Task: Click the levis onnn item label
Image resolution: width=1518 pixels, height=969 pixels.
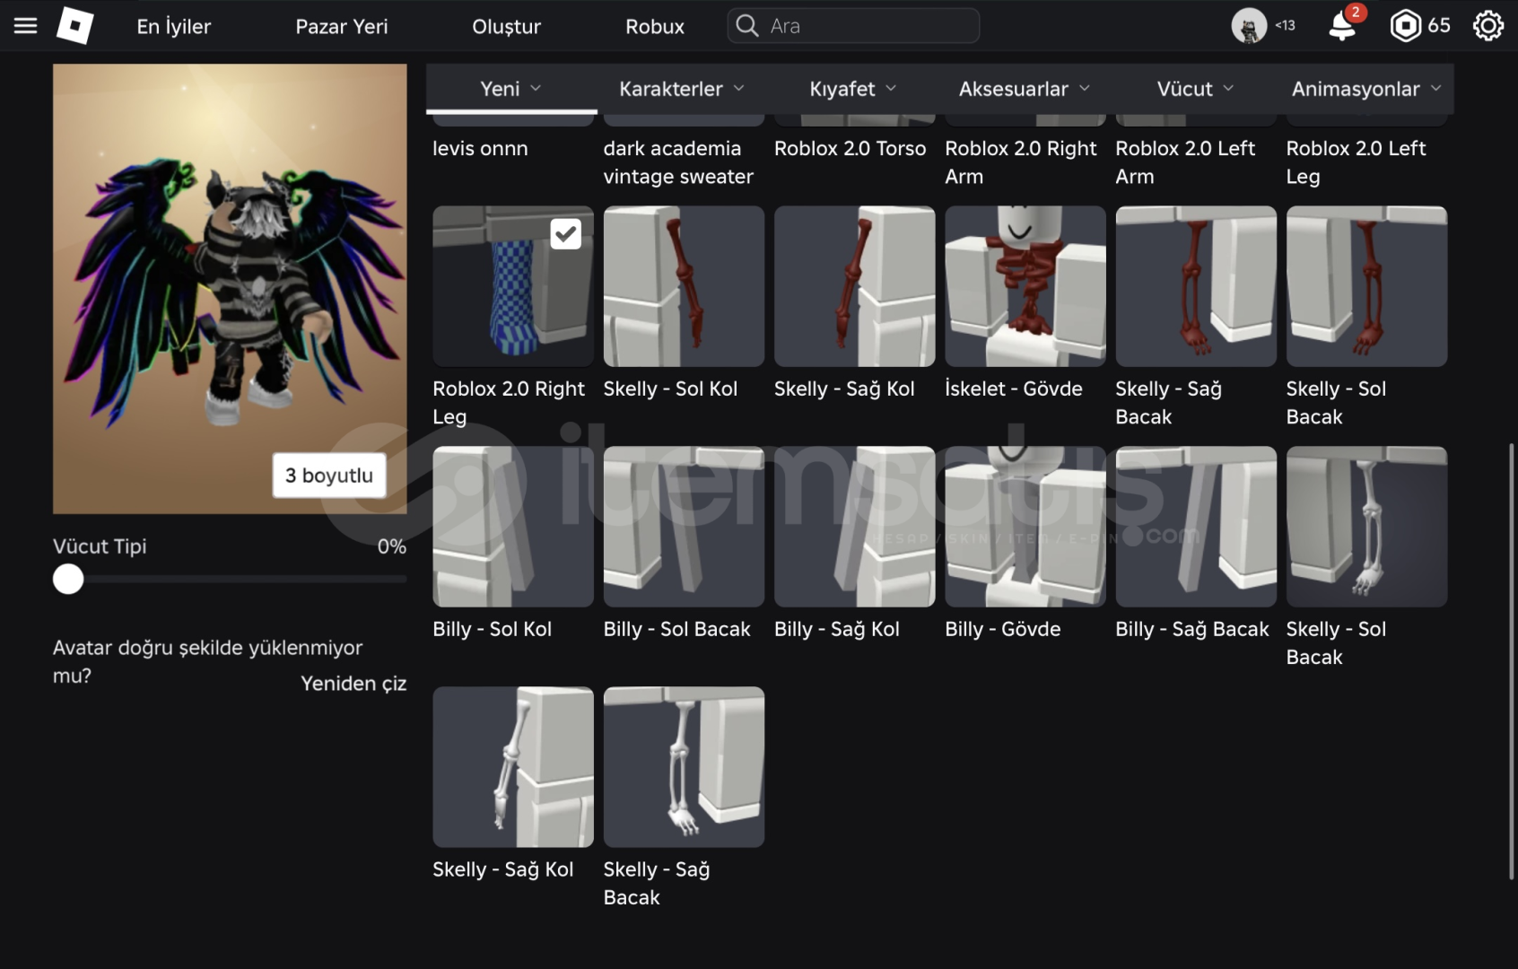Action: pyautogui.click(x=480, y=149)
